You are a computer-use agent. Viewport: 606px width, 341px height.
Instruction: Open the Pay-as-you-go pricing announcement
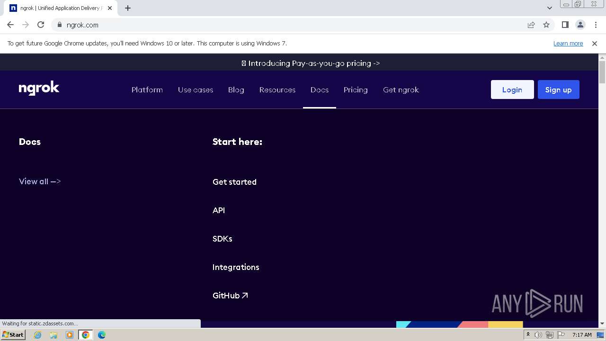(311, 63)
